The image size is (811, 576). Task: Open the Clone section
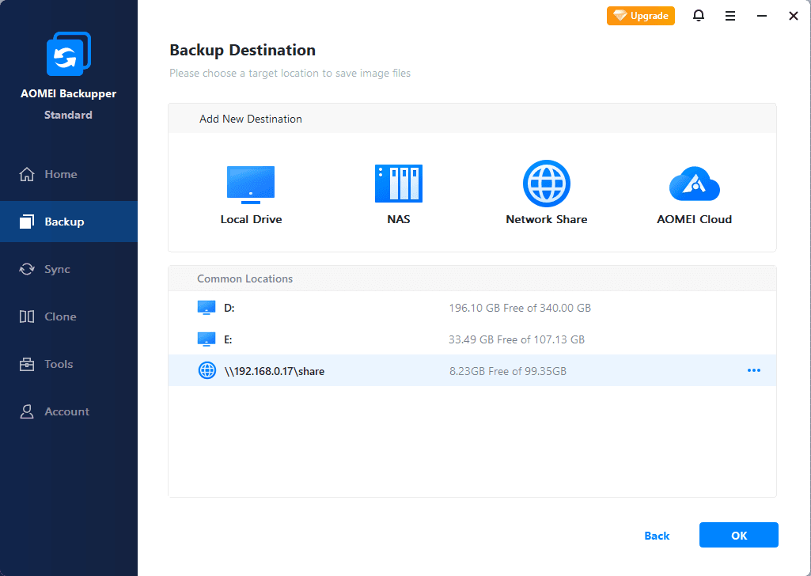[x=60, y=316]
